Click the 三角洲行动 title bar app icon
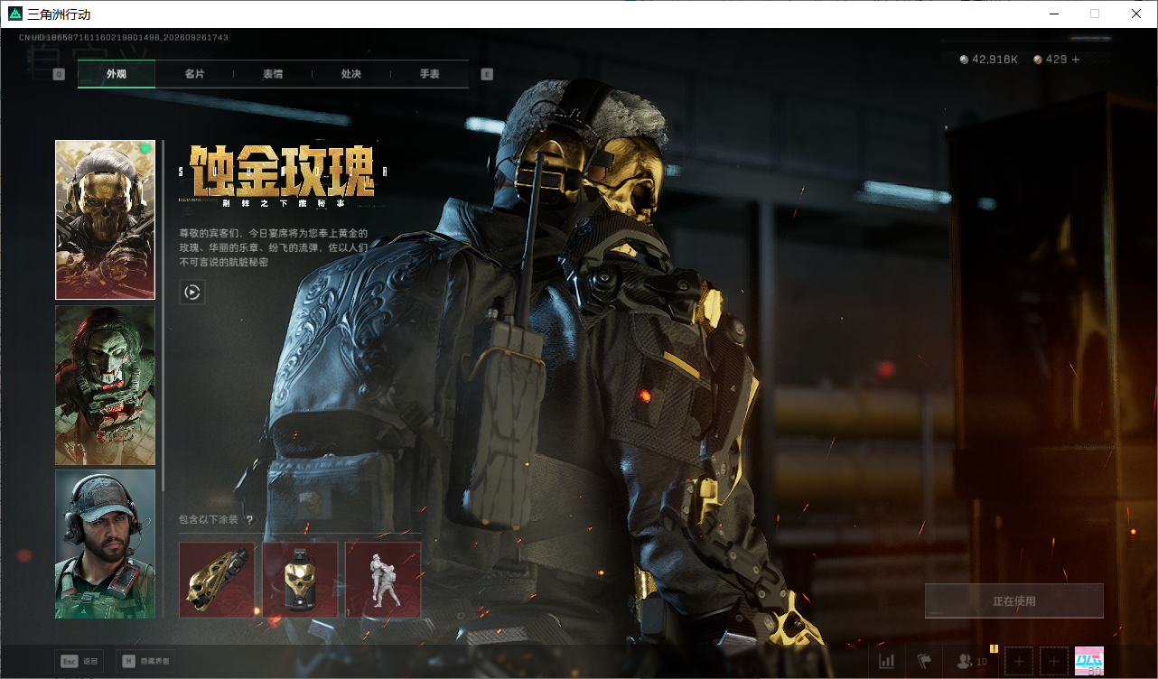 pyautogui.click(x=14, y=14)
